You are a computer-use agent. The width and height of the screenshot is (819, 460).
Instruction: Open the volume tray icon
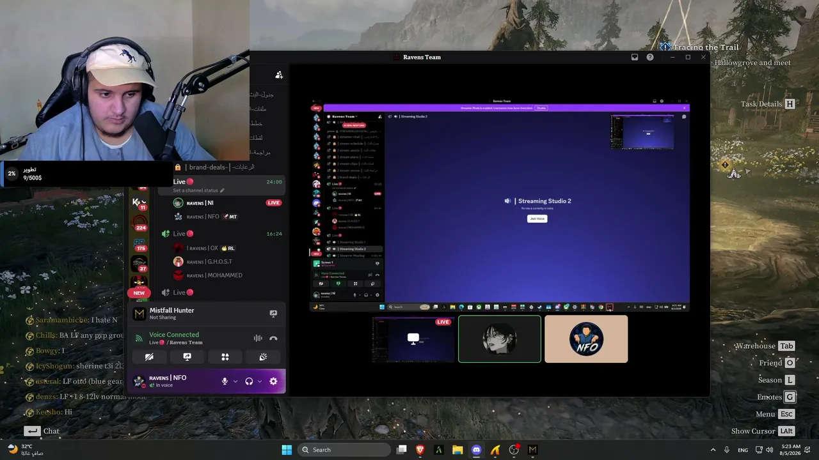(x=771, y=450)
